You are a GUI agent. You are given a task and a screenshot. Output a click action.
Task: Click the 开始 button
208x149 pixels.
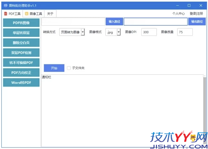(x=54, y=68)
